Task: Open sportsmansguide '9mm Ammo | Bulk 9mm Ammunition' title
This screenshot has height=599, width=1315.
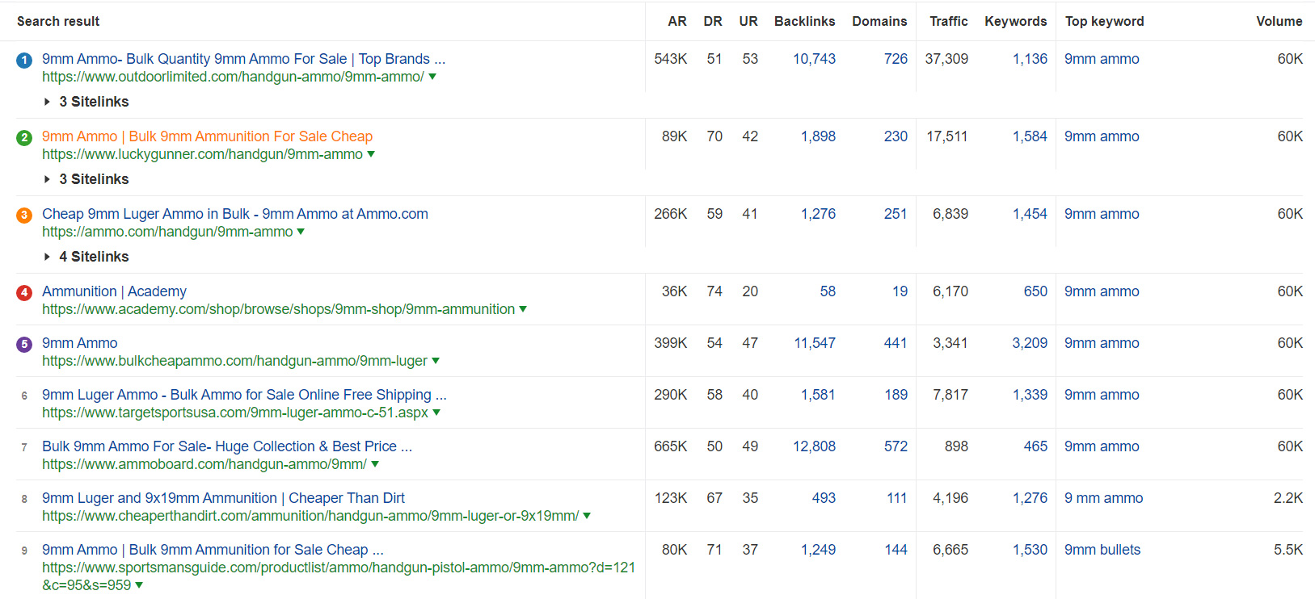Action: (x=213, y=550)
